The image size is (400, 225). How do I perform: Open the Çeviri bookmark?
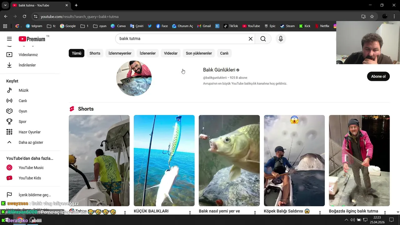click(137, 26)
